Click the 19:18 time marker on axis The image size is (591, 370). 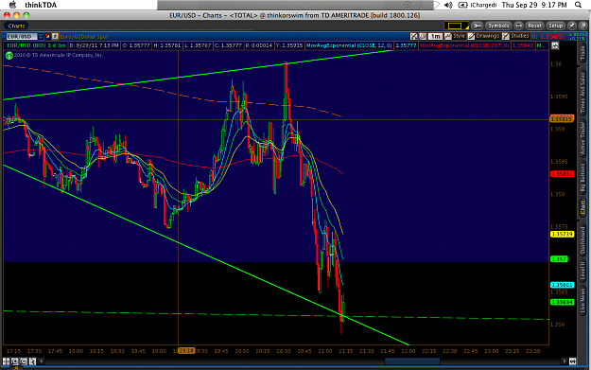coord(186,351)
